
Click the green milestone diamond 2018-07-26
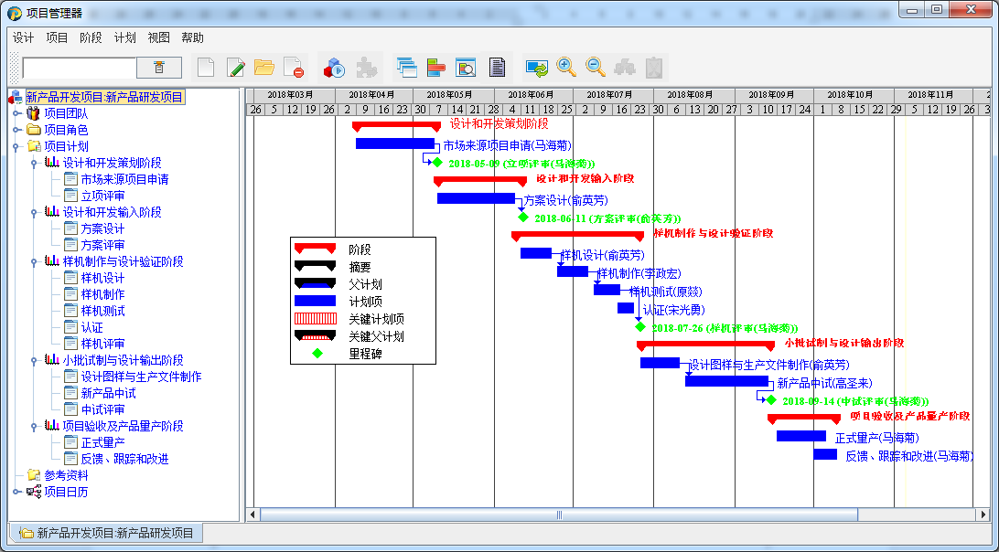[640, 326]
